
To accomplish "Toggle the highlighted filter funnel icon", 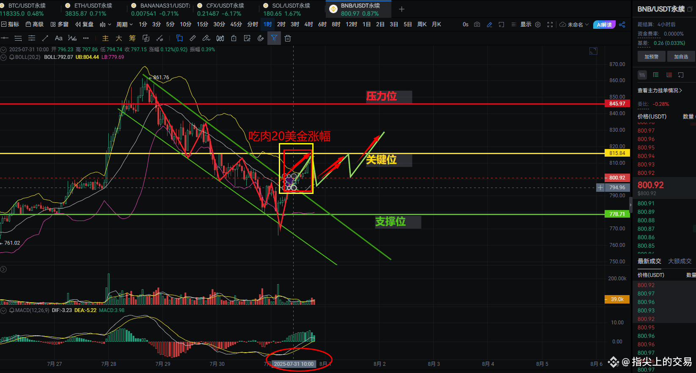I will 274,38.
